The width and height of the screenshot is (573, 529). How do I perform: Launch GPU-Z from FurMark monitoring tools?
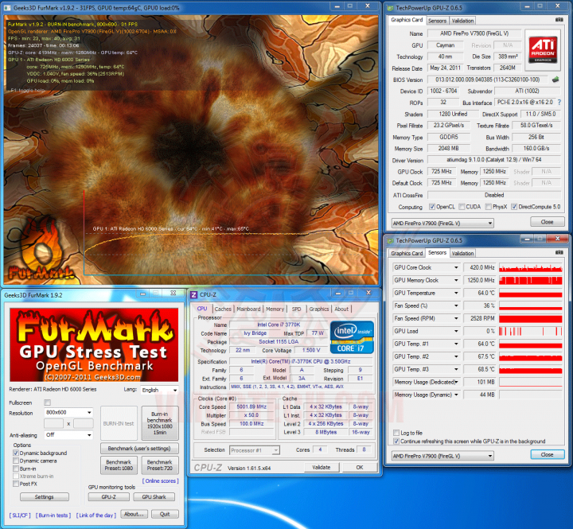(x=108, y=497)
